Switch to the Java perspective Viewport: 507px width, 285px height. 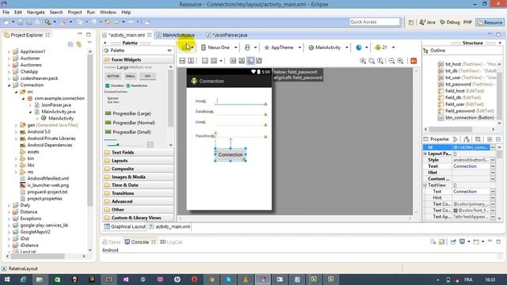pos(428,22)
